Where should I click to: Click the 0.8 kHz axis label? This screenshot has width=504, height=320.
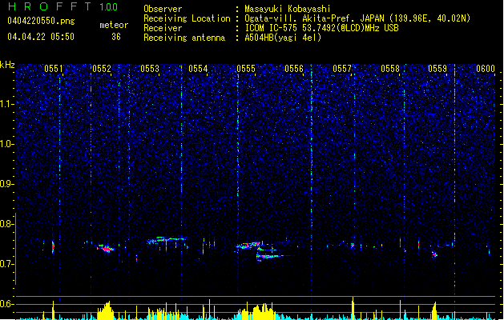(7, 224)
